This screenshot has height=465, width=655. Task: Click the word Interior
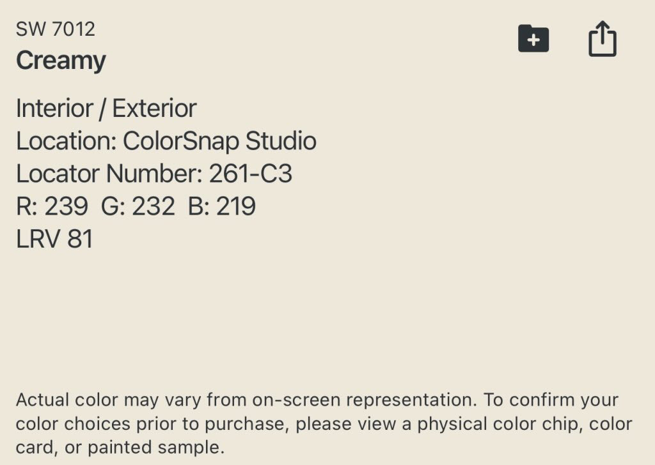coord(54,109)
